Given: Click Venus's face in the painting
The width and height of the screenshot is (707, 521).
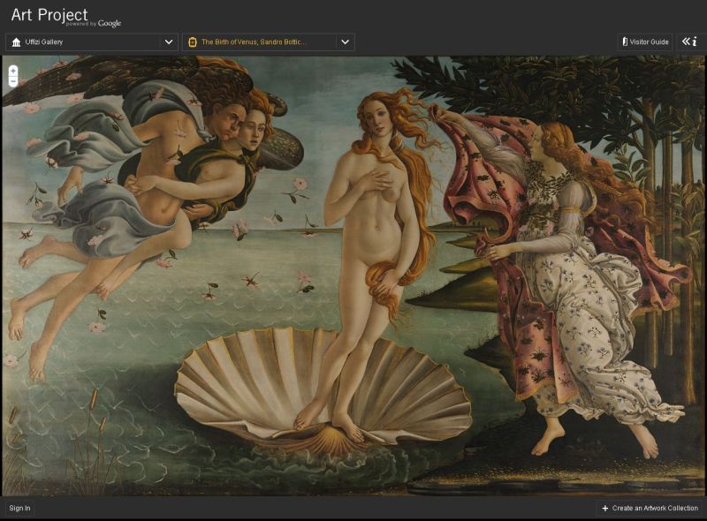Looking at the screenshot, I should pos(380,118).
